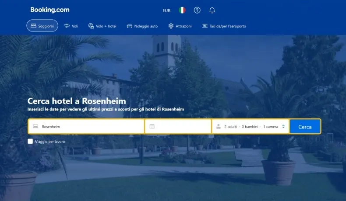Screen dimensions: 346x201
Task: Open the Volo + hotel tab
Action: tap(102, 26)
